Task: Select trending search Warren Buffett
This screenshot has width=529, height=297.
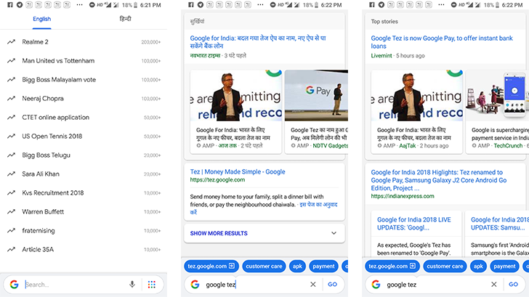Action: coord(84,212)
